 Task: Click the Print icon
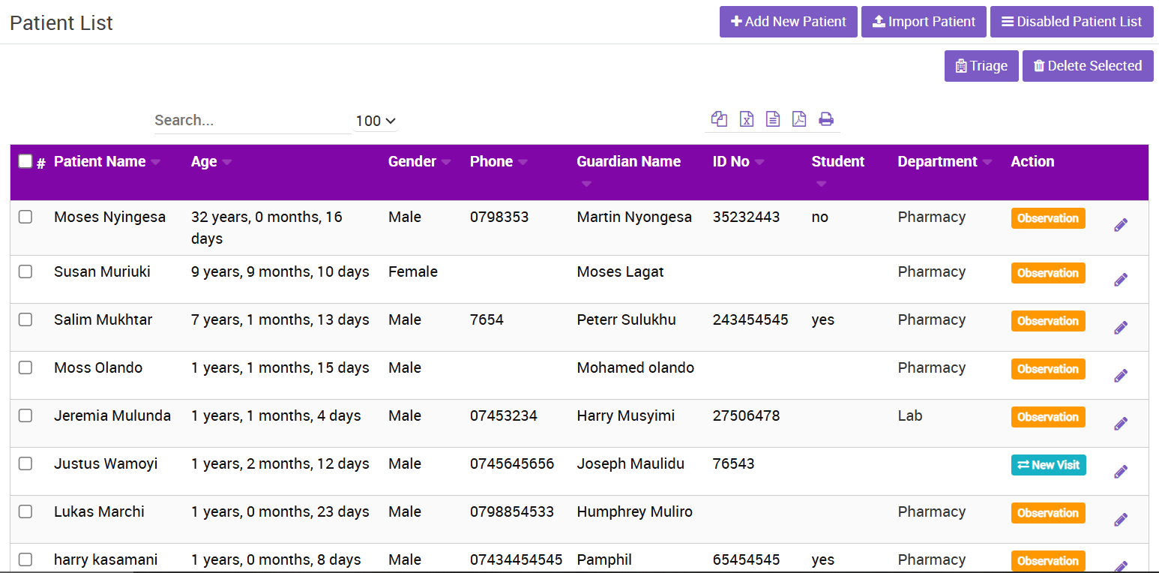click(x=826, y=119)
